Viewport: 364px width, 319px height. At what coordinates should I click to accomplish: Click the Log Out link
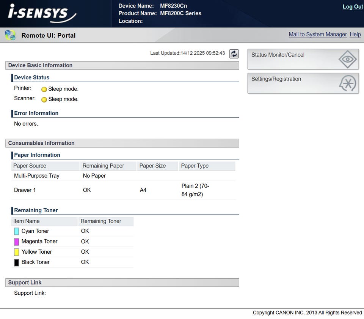(x=353, y=7)
